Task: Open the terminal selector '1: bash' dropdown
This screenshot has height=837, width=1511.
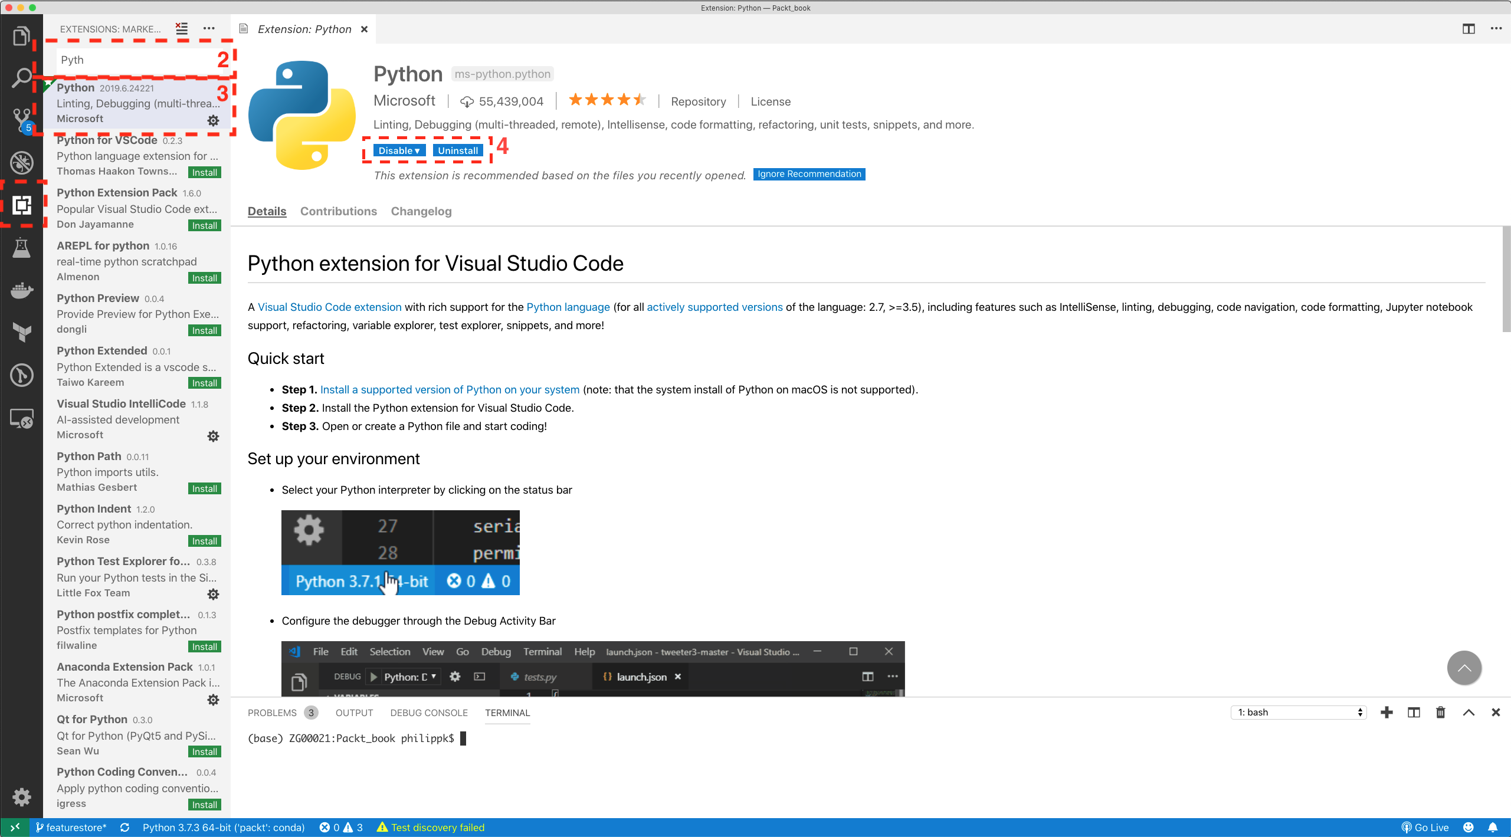Action: (x=1299, y=712)
